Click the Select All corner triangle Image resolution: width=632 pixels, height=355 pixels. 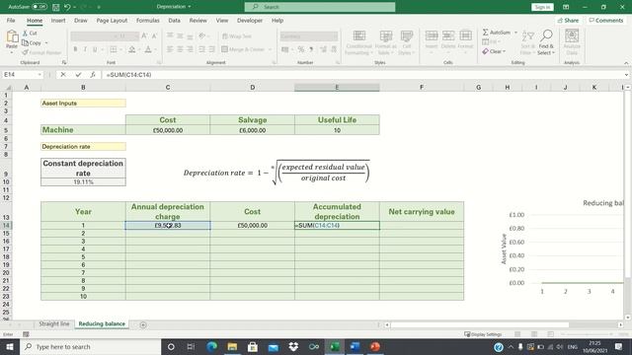click(x=8, y=88)
